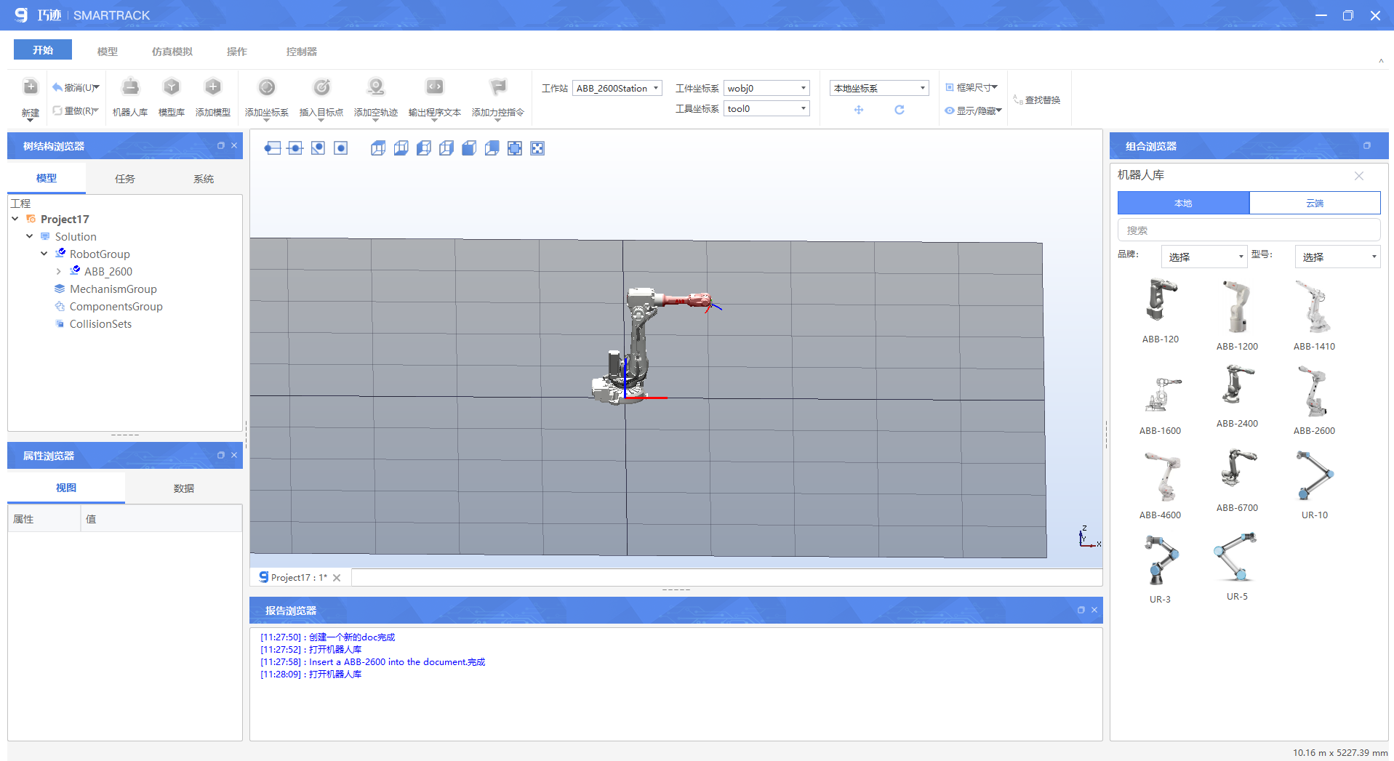
Task: Open the 品牌 brand dropdown
Action: coord(1205,257)
